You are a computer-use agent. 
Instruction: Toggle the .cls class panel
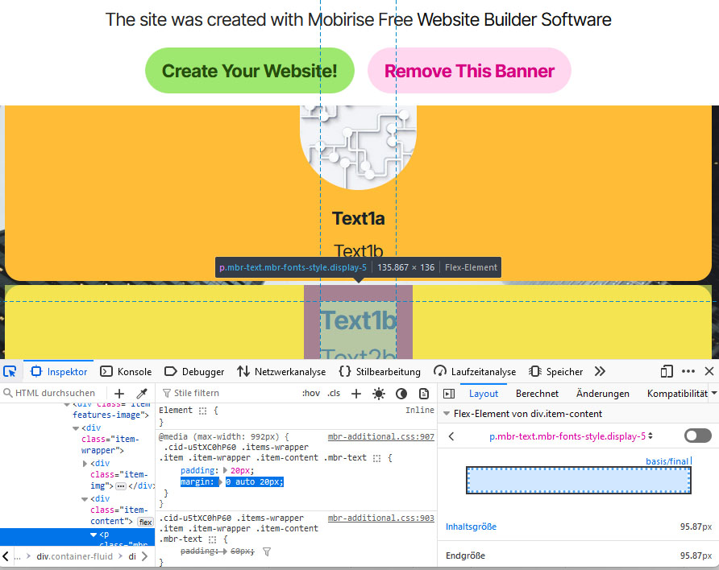pyautogui.click(x=334, y=394)
